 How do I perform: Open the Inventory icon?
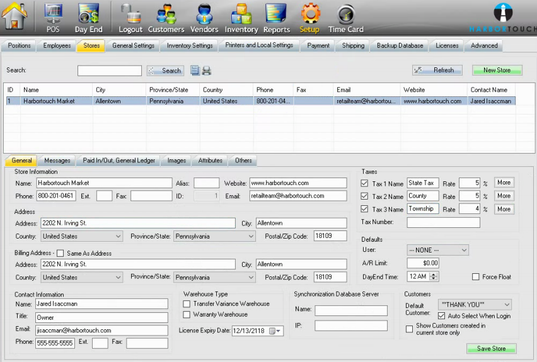(241, 15)
